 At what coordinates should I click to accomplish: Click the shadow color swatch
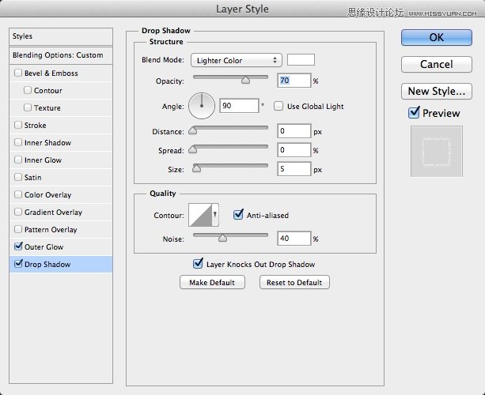tap(301, 60)
